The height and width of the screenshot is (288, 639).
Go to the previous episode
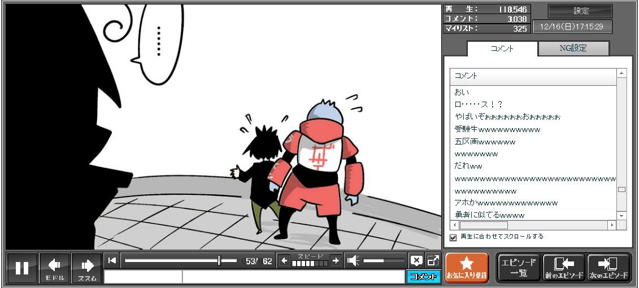[x=563, y=268]
